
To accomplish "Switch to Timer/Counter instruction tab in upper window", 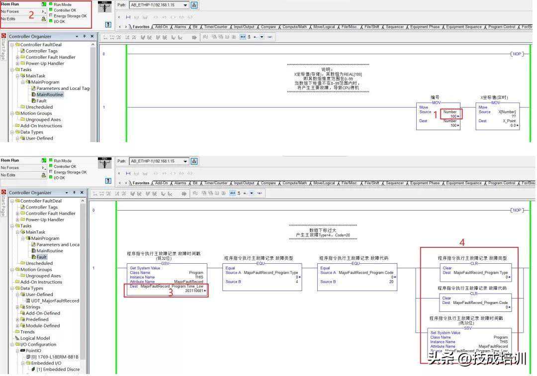I will (x=215, y=27).
